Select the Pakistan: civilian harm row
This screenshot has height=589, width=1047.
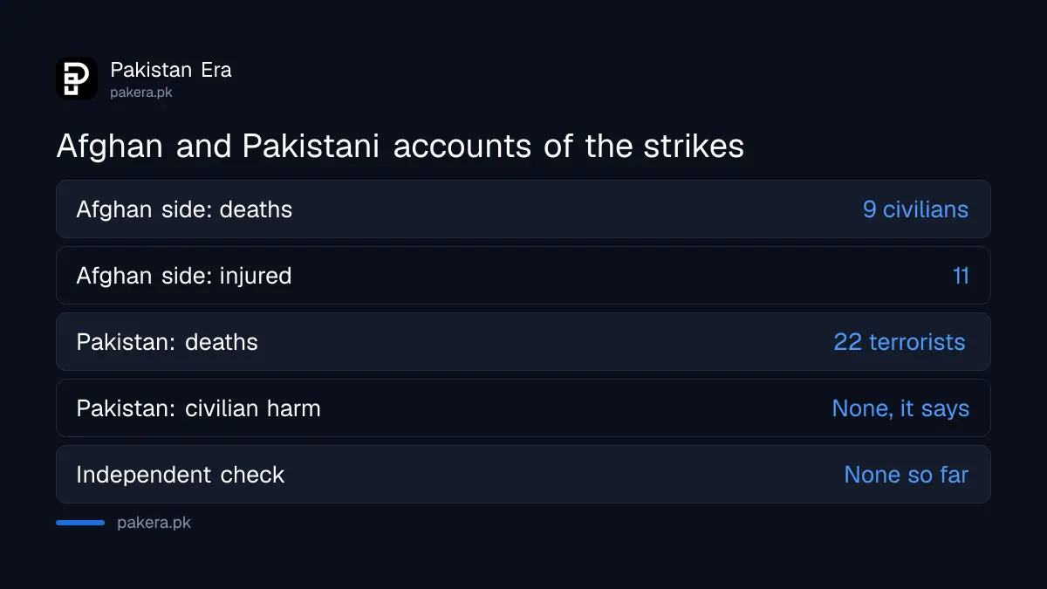point(523,408)
